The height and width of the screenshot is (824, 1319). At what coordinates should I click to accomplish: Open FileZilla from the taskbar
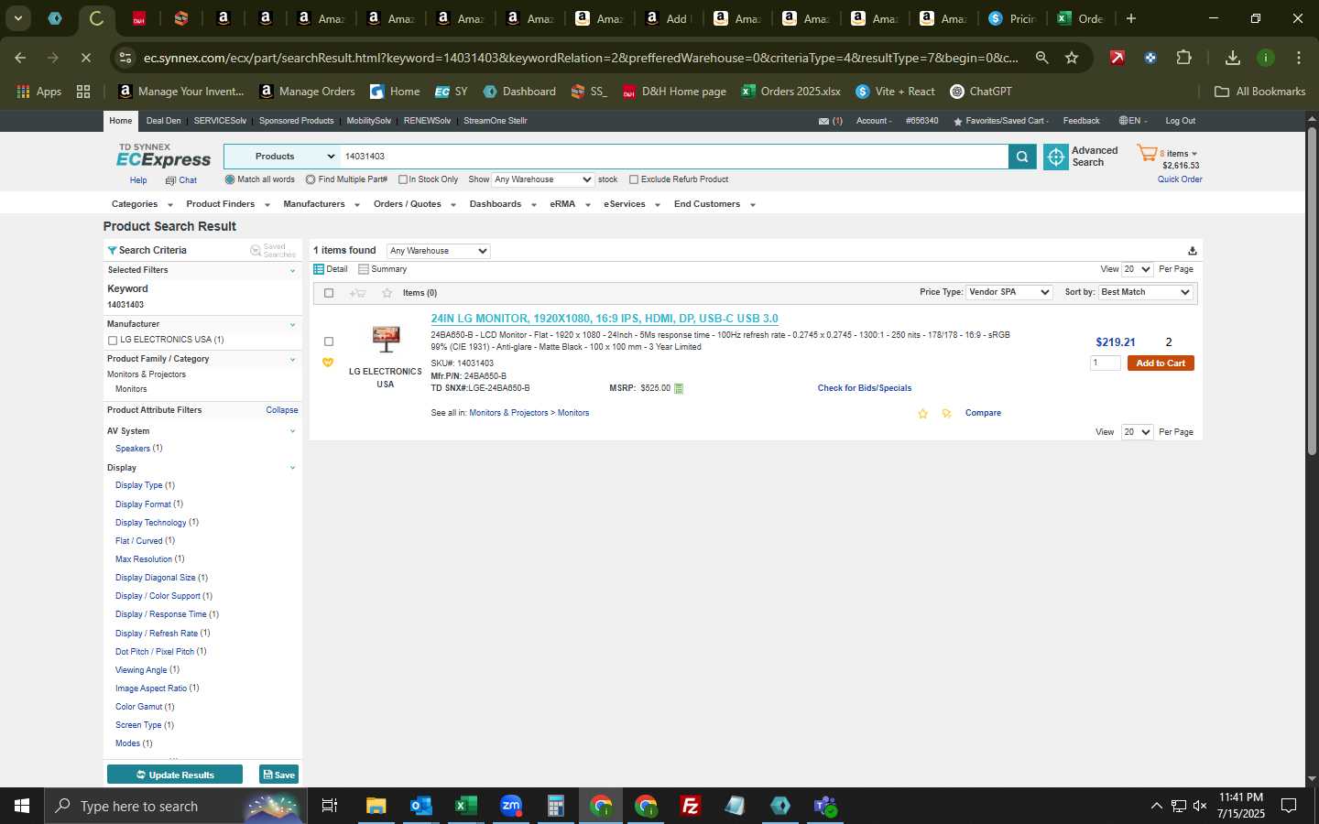click(691, 806)
